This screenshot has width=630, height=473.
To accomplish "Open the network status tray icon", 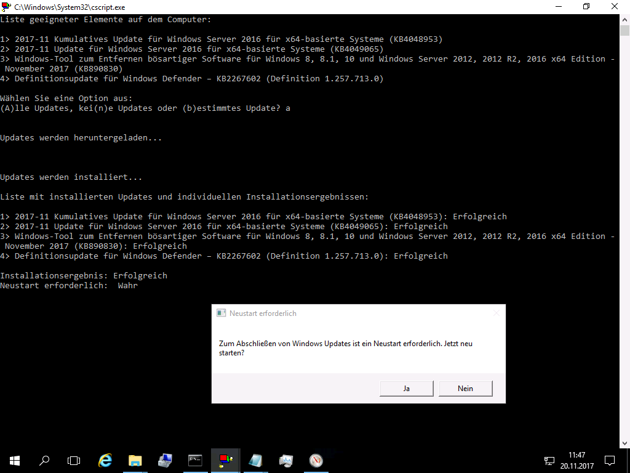I will click(x=549, y=460).
